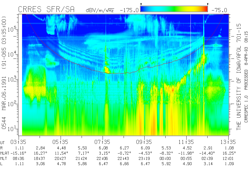The height and width of the screenshot is (189, 248).
Task: Select the -75.0 maximum scale value
Action: (x=219, y=10)
